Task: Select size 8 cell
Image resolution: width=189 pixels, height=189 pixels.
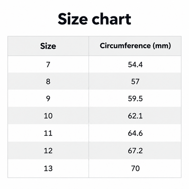Action: (48, 81)
